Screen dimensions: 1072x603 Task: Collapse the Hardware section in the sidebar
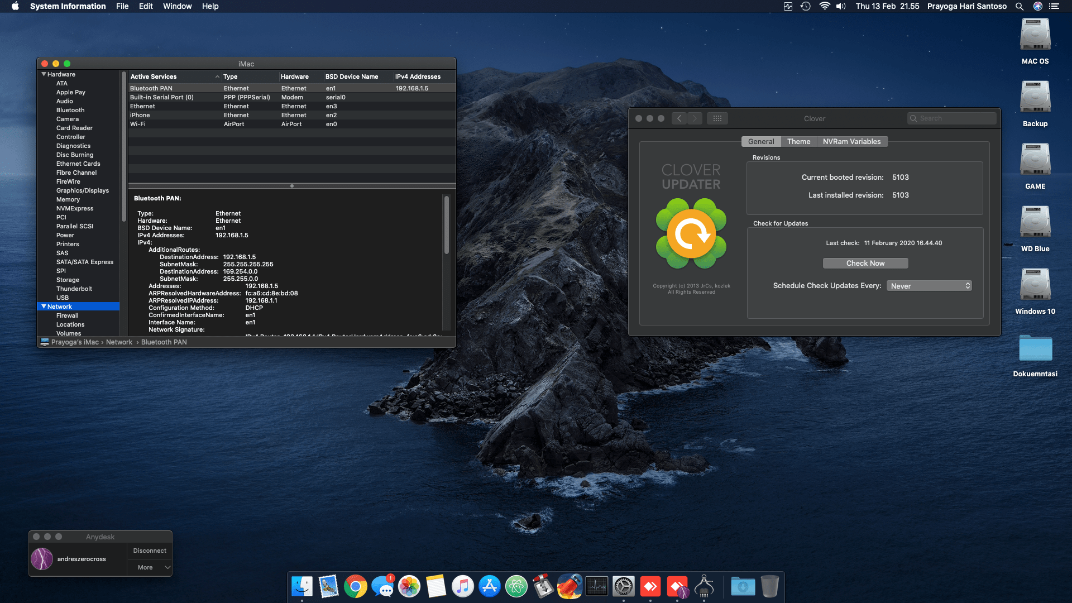pos(44,74)
